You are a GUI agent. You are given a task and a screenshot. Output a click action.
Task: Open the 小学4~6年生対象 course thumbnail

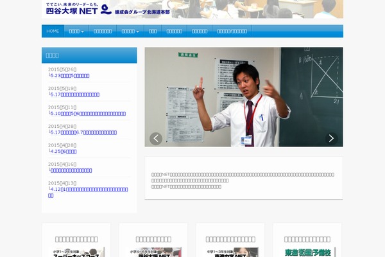click(x=153, y=252)
